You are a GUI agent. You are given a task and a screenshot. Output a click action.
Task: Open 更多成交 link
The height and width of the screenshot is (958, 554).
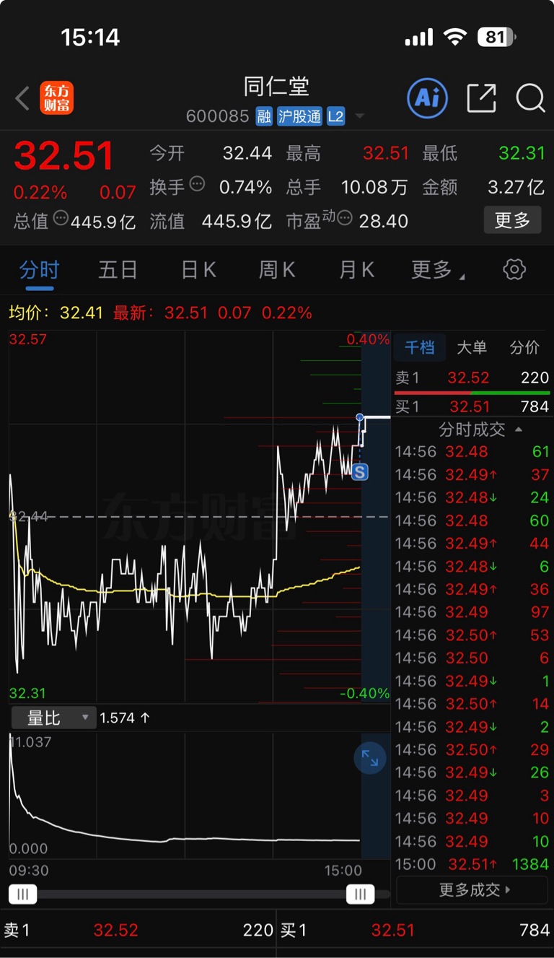474,890
